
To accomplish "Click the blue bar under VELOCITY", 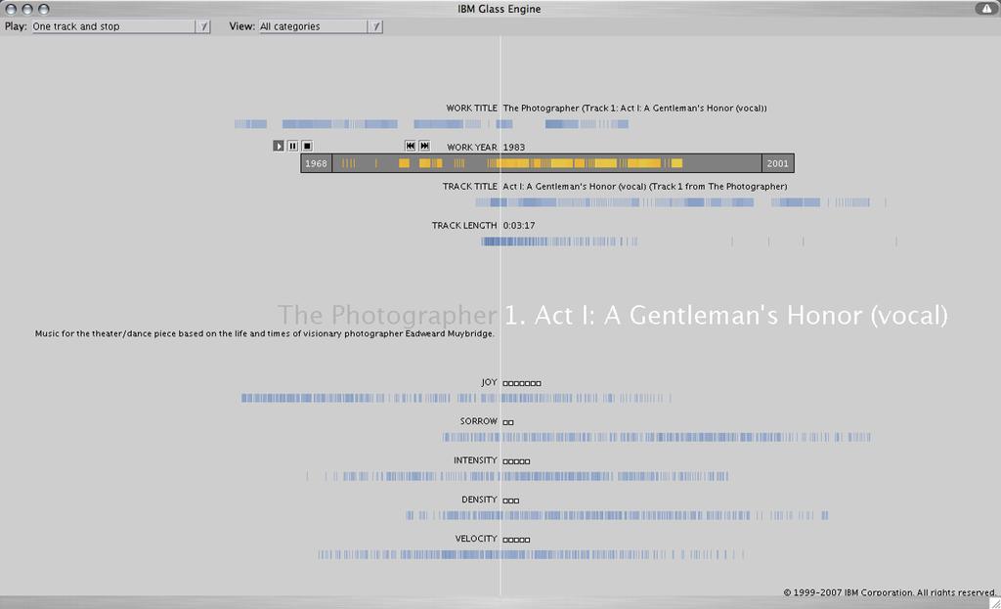I will pyautogui.click(x=531, y=554).
